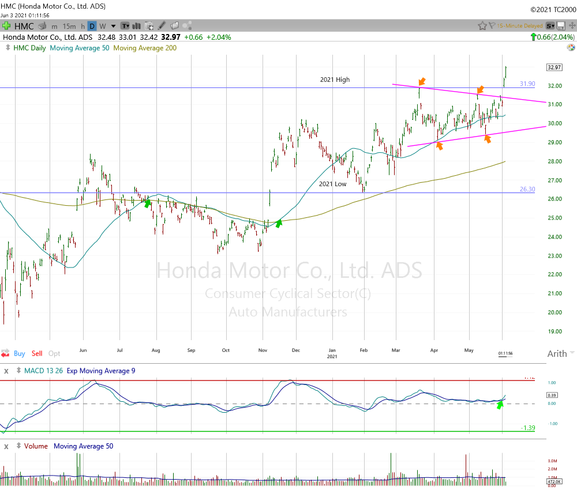Select the weekly 'W' timeframe
The width and height of the screenshot is (577, 490).
click(x=103, y=26)
